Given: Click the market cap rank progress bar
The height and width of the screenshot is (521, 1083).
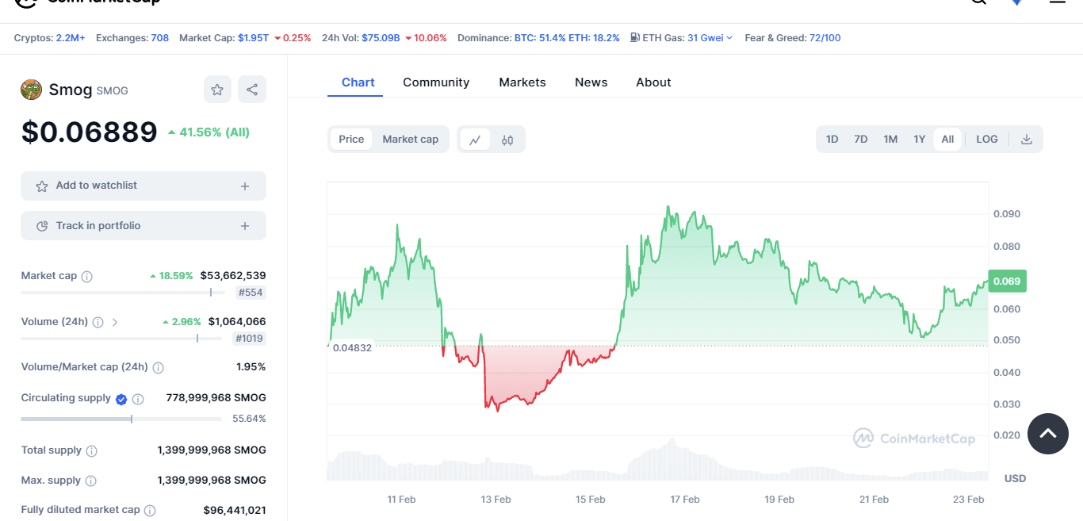Looking at the screenshot, I should pos(121,293).
